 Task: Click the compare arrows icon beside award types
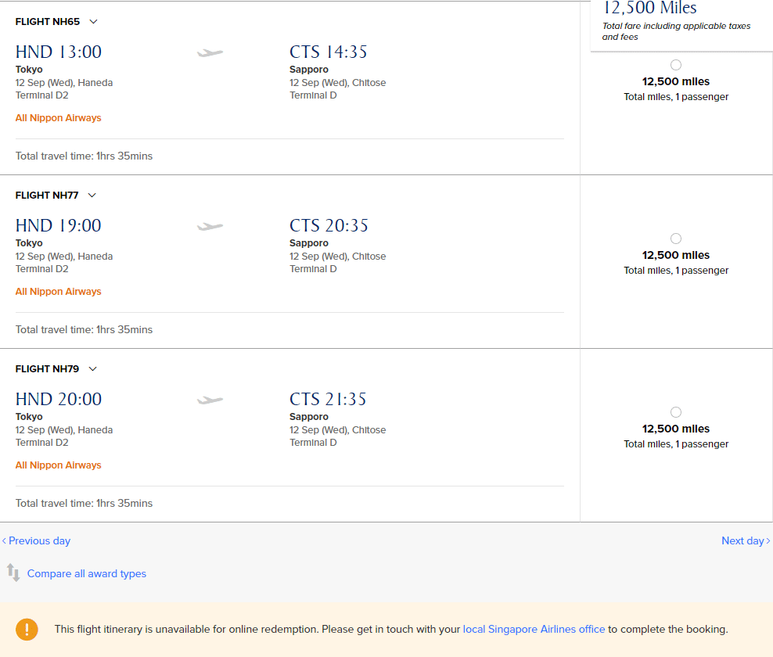click(13, 573)
